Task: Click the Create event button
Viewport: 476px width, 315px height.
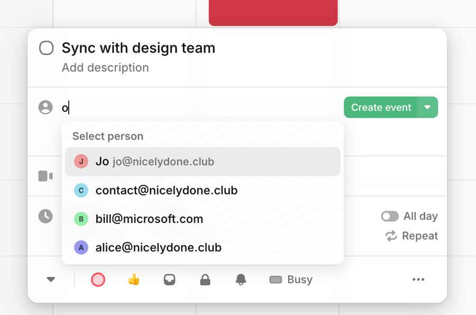Action: coord(381,107)
